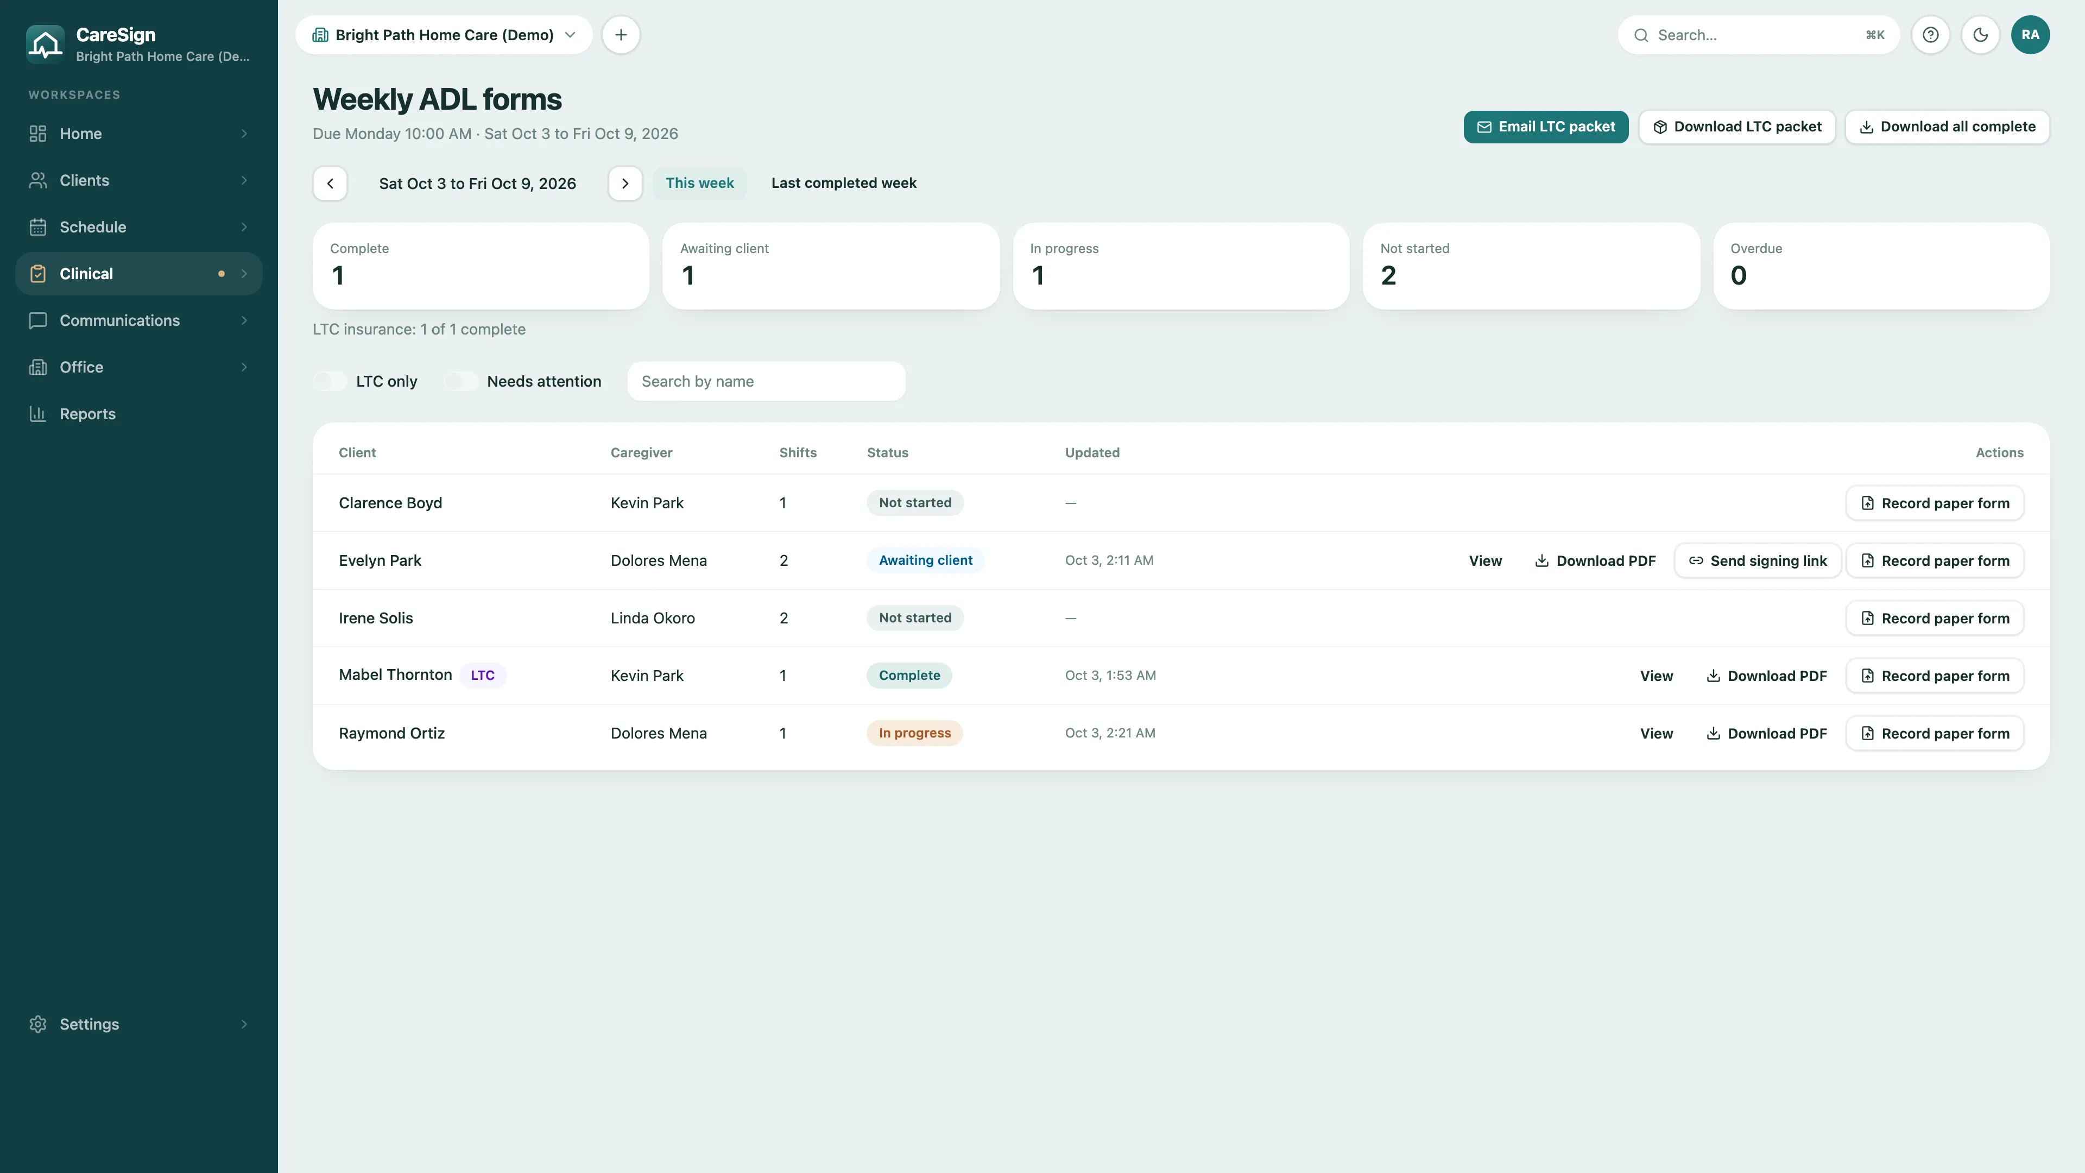The width and height of the screenshot is (2085, 1173).
Task: Click the Email LTC packet button
Action: pos(1545,127)
